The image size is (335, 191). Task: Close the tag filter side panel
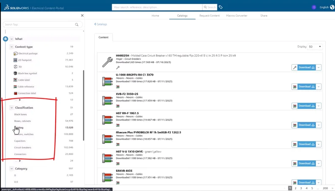pos(82,15)
